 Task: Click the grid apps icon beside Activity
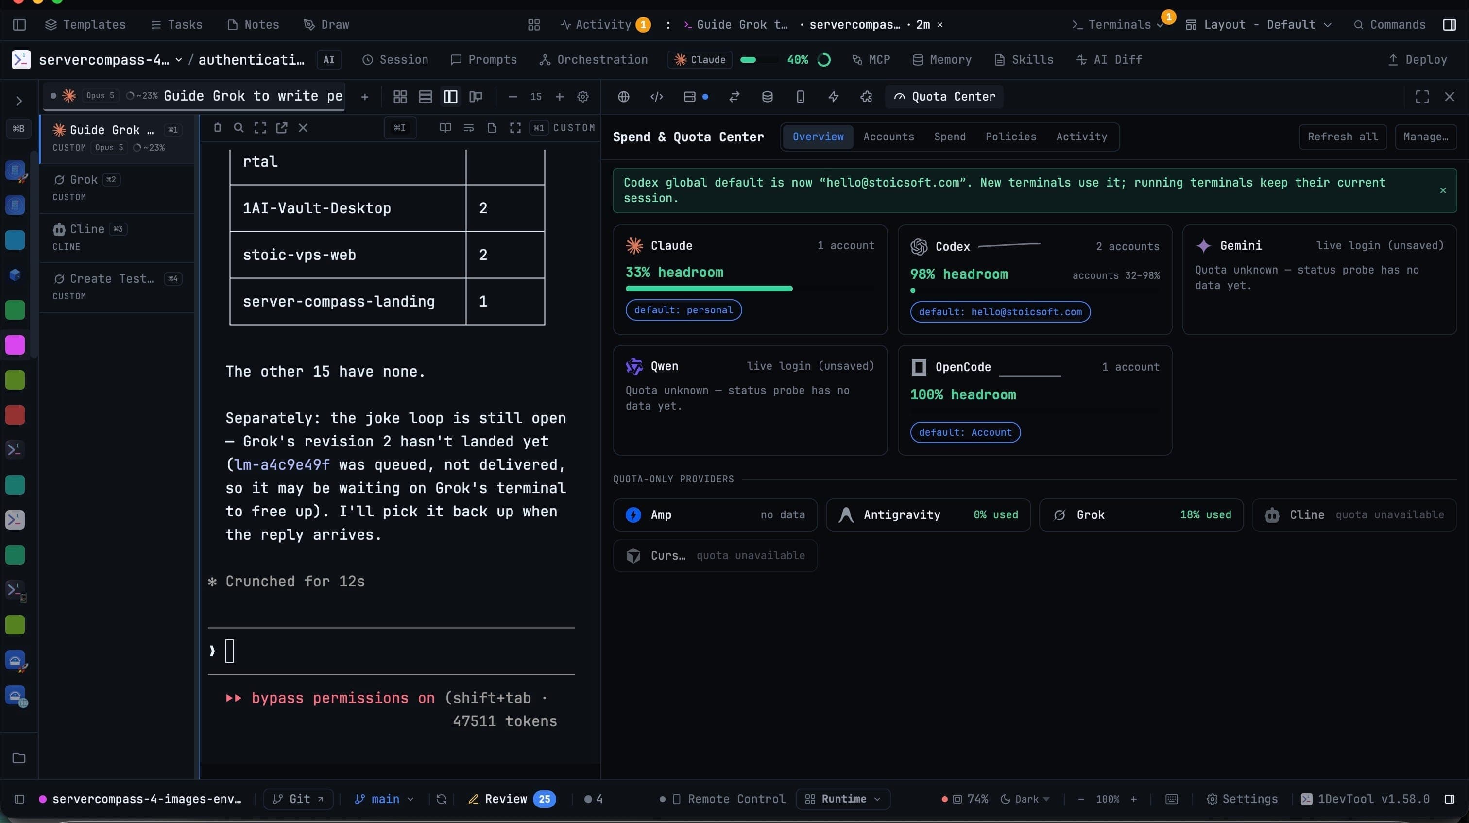534,24
